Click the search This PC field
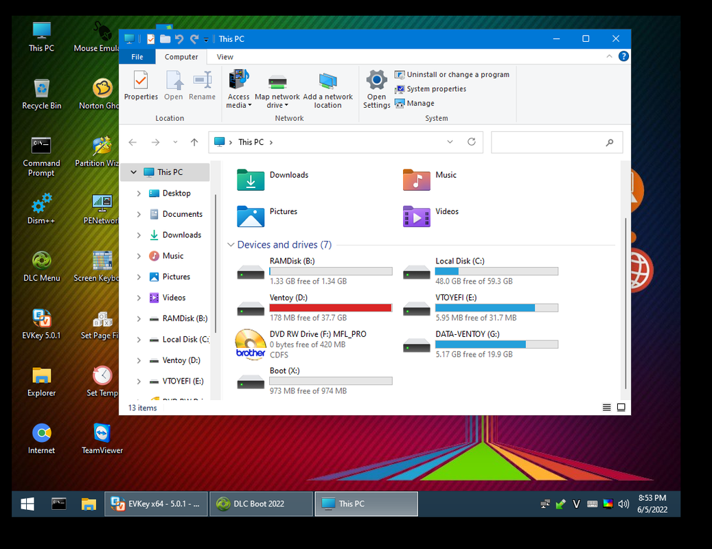The width and height of the screenshot is (712, 549). coord(557,143)
